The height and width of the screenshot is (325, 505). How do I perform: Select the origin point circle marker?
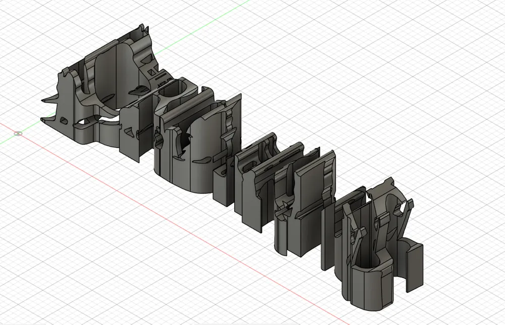[x=18, y=133]
